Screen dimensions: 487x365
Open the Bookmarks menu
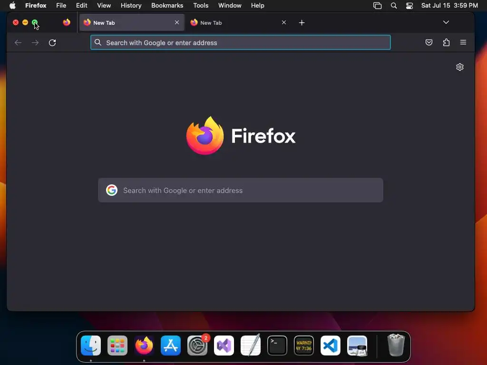click(167, 5)
